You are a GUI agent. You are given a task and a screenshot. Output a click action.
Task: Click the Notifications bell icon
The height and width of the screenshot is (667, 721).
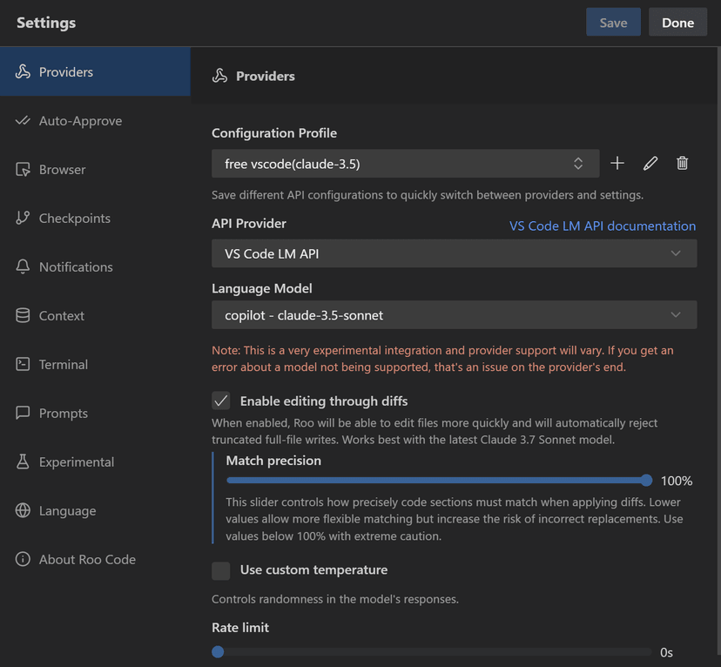tap(23, 267)
